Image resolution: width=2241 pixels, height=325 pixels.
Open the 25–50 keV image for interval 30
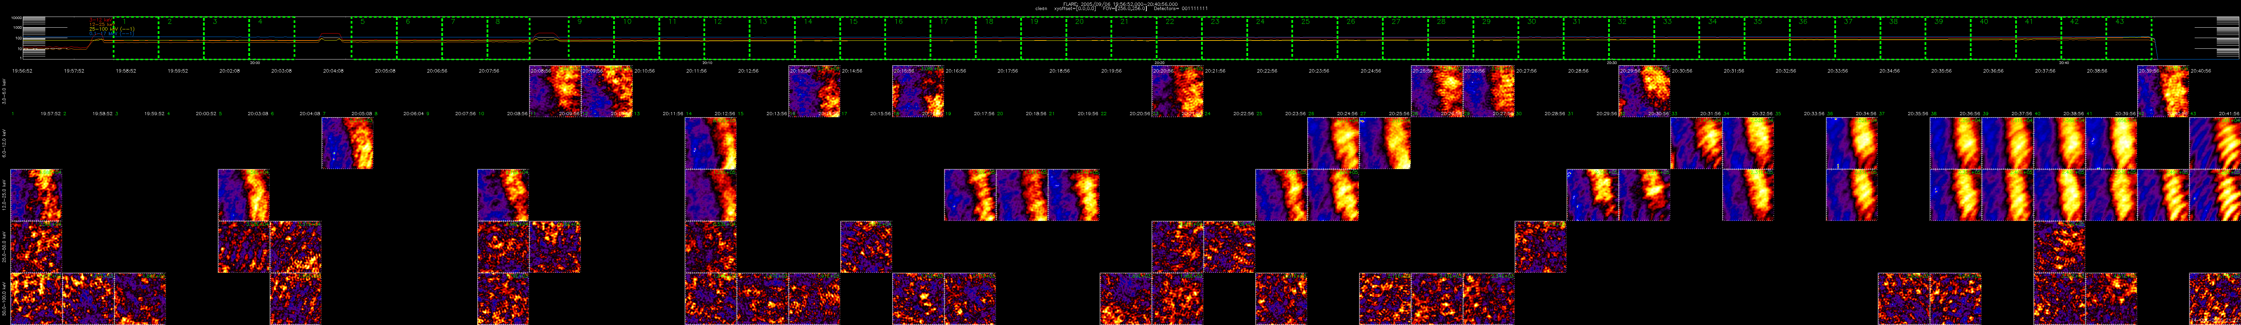tap(1541, 247)
